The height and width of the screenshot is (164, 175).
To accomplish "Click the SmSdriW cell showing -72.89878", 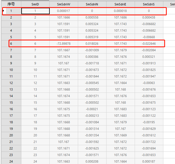I will [64, 44].
